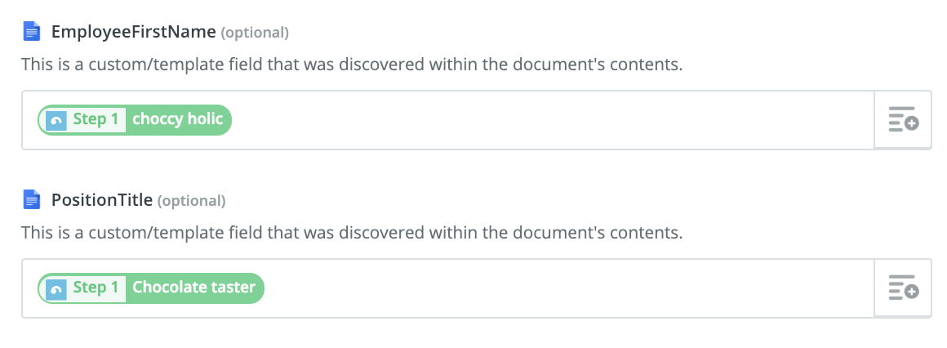Image resolution: width=947 pixels, height=348 pixels.
Task: Focus the empty area of EmployeeFirstName input
Action: click(553, 119)
